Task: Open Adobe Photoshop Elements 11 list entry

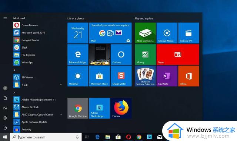Action: click(x=38, y=99)
